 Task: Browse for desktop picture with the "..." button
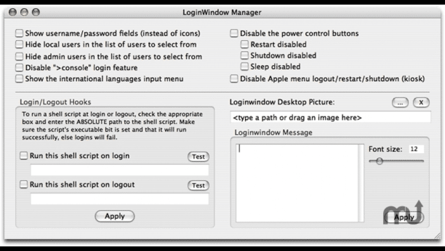(x=400, y=102)
